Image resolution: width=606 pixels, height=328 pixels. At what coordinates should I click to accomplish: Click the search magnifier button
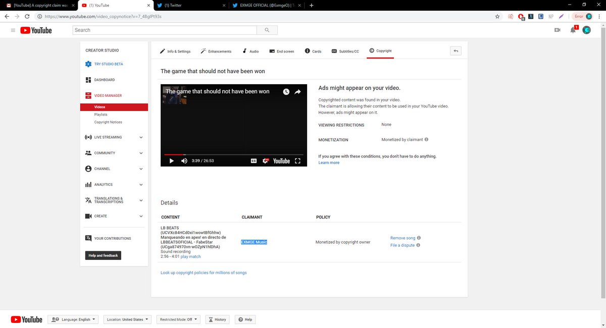coord(267,30)
